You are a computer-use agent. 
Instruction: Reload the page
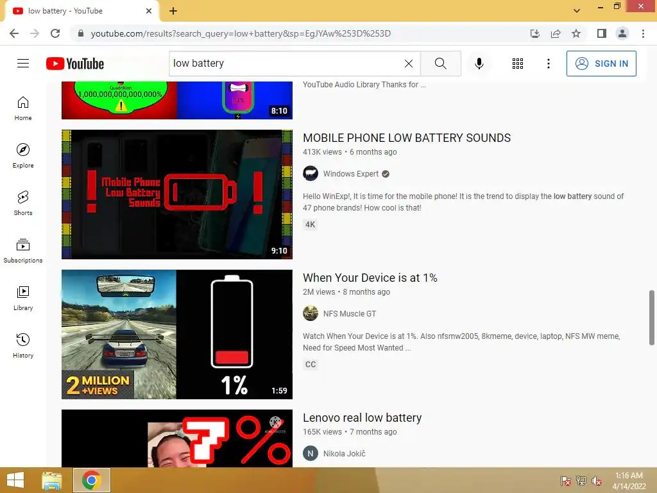pyautogui.click(x=55, y=33)
